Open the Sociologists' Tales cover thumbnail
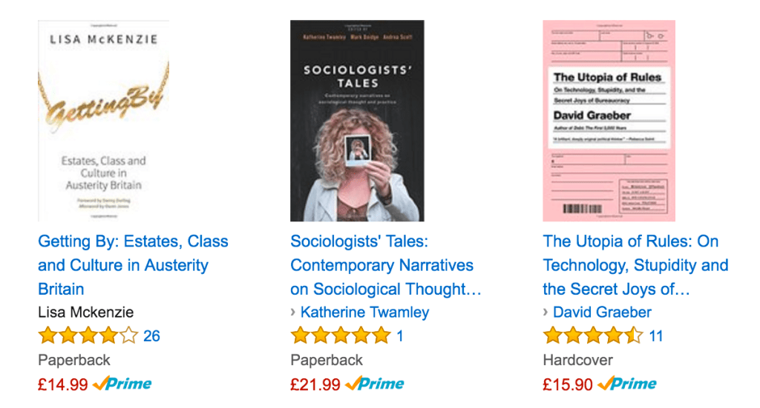 pos(357,121)
